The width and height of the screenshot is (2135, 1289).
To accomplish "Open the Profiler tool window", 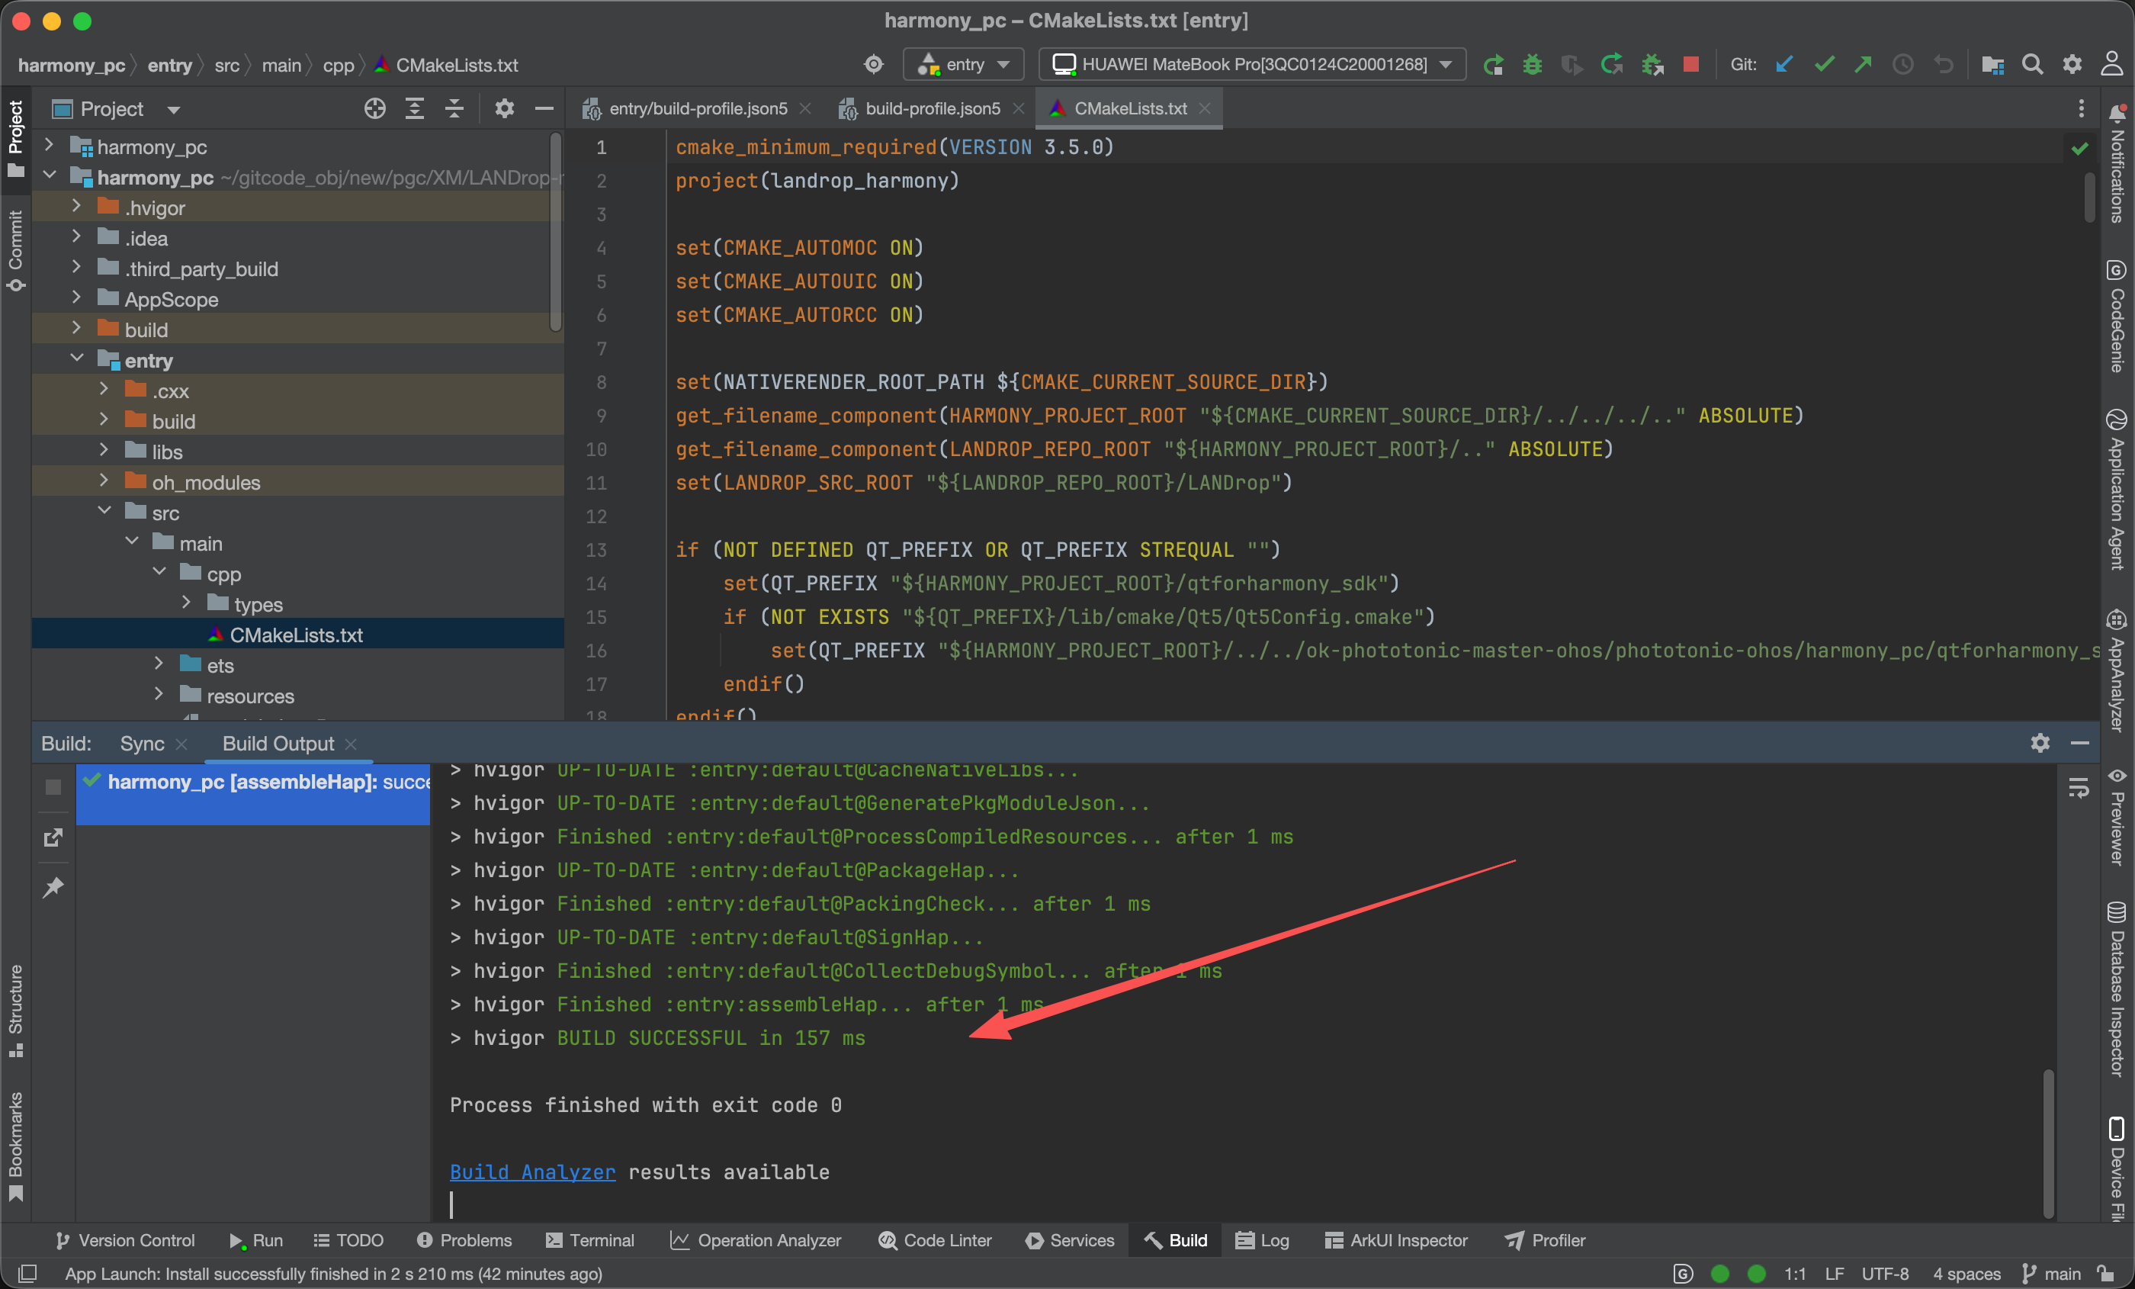I will coord(1546,1240).
